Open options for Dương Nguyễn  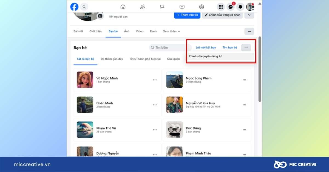pos(155,155)
